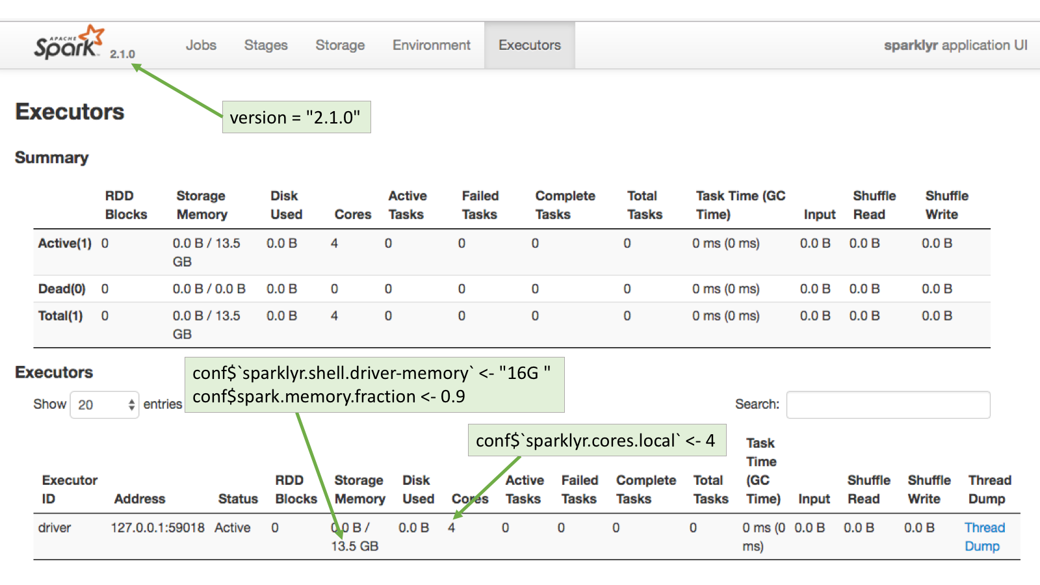Sort executors table by Complete Tasks
Viewport: 1040px width, 585px height.
coord(645,489)
